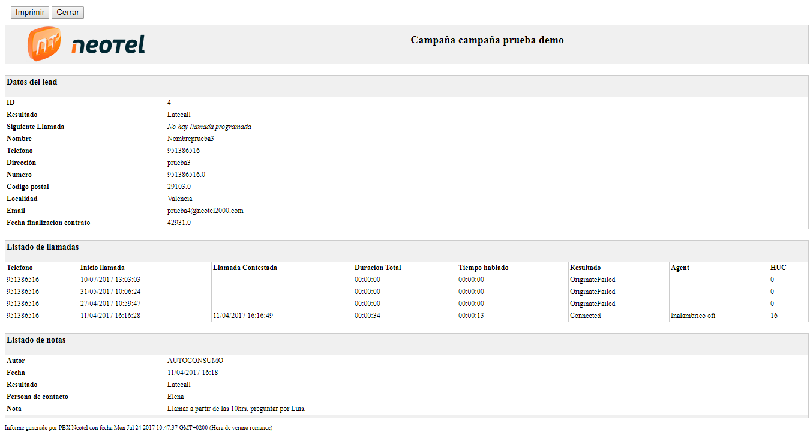This screenshot has width=810, height=432.
Task: Click the 'Inalambrico ofi' agent cell
Action: click(x=693, y=316)
